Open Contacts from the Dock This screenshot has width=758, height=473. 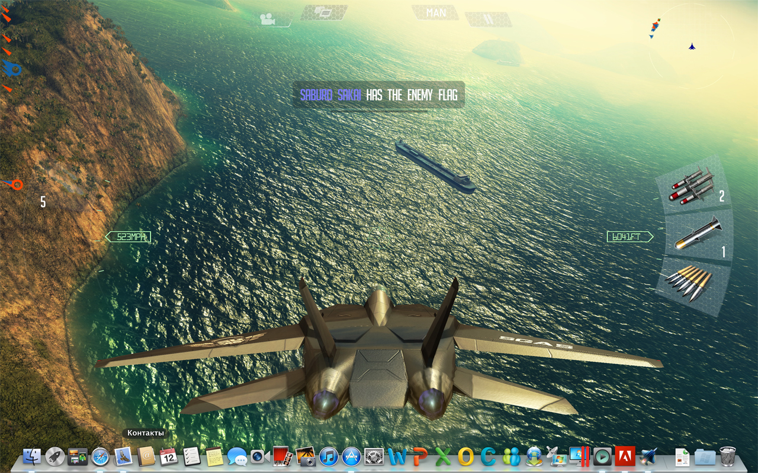click(x=146, y=456)
